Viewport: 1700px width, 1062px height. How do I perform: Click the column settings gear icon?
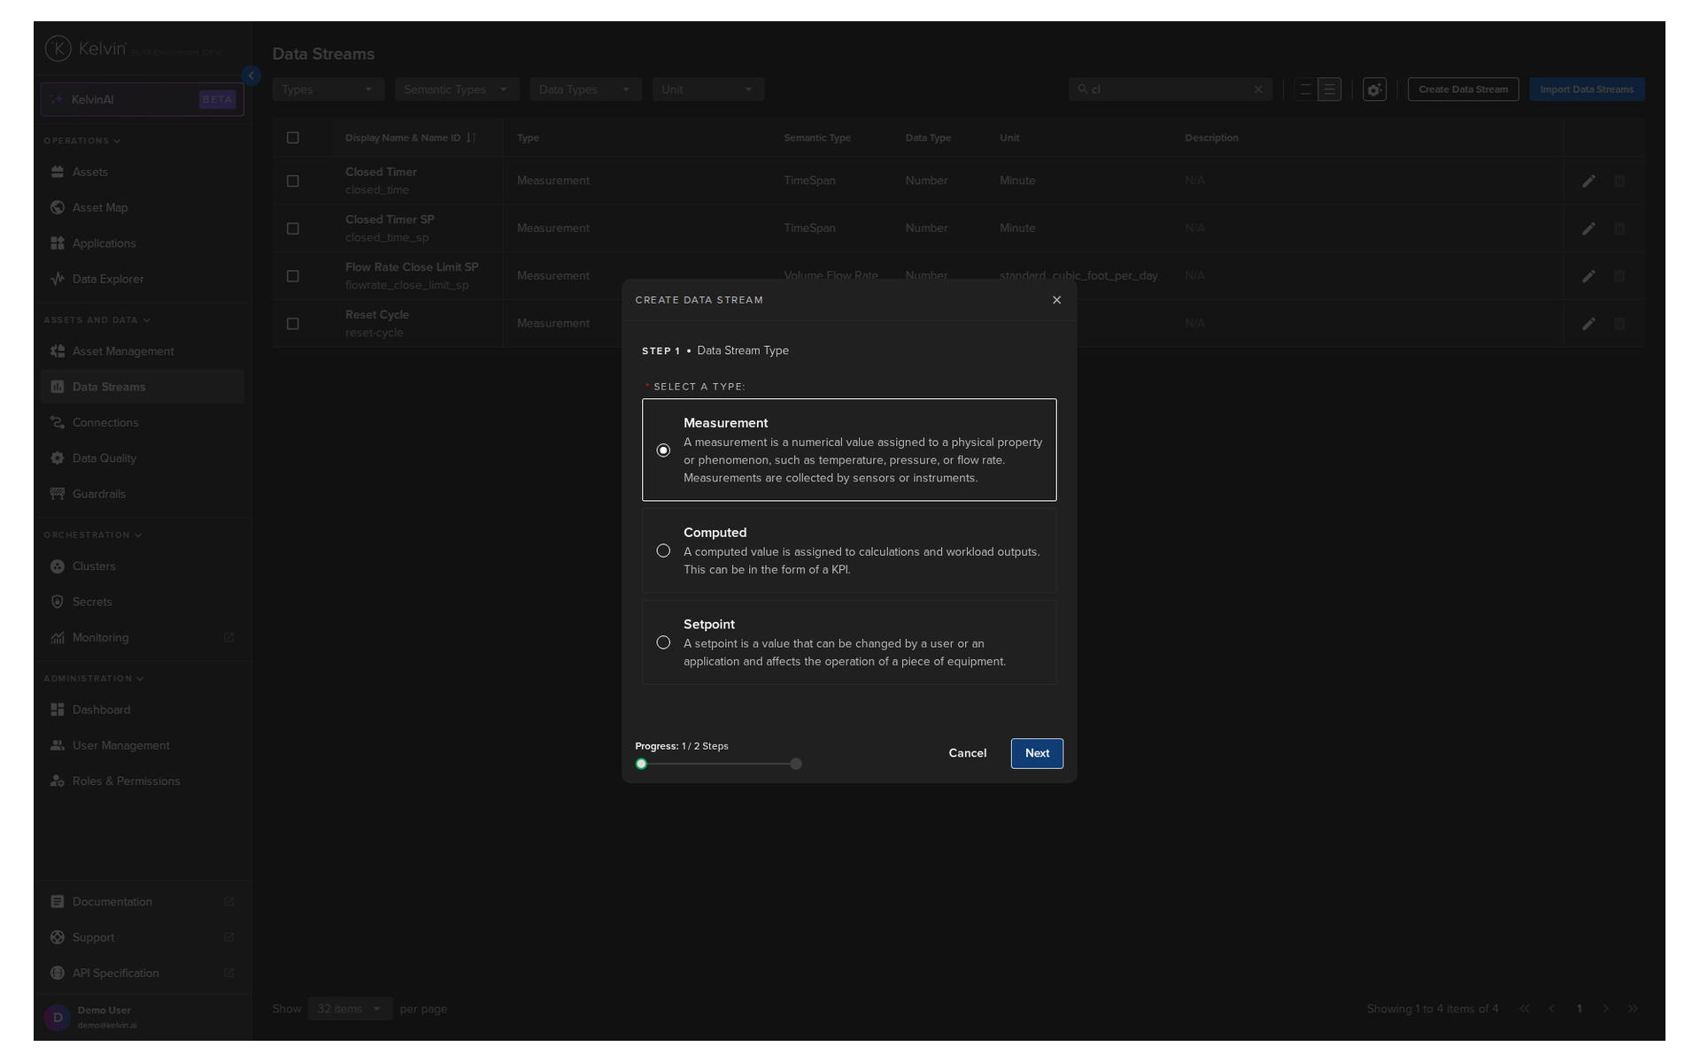pos(1374,89)
